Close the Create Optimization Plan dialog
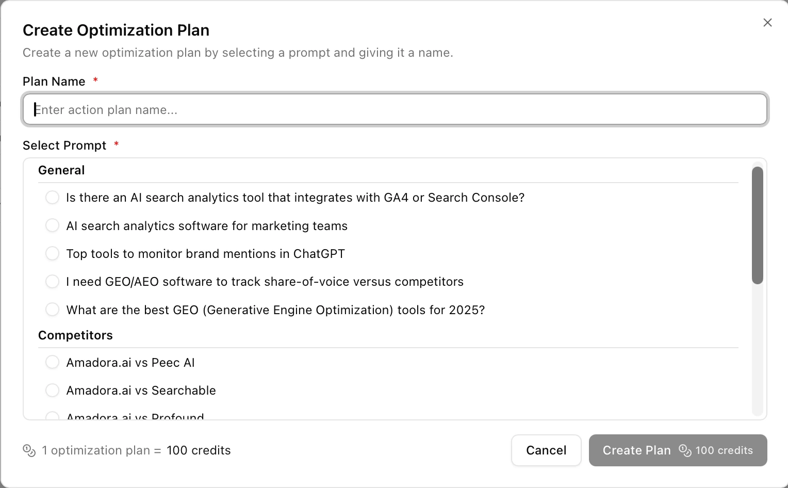Viewport: 788px width, 488px height. point(767,22)
